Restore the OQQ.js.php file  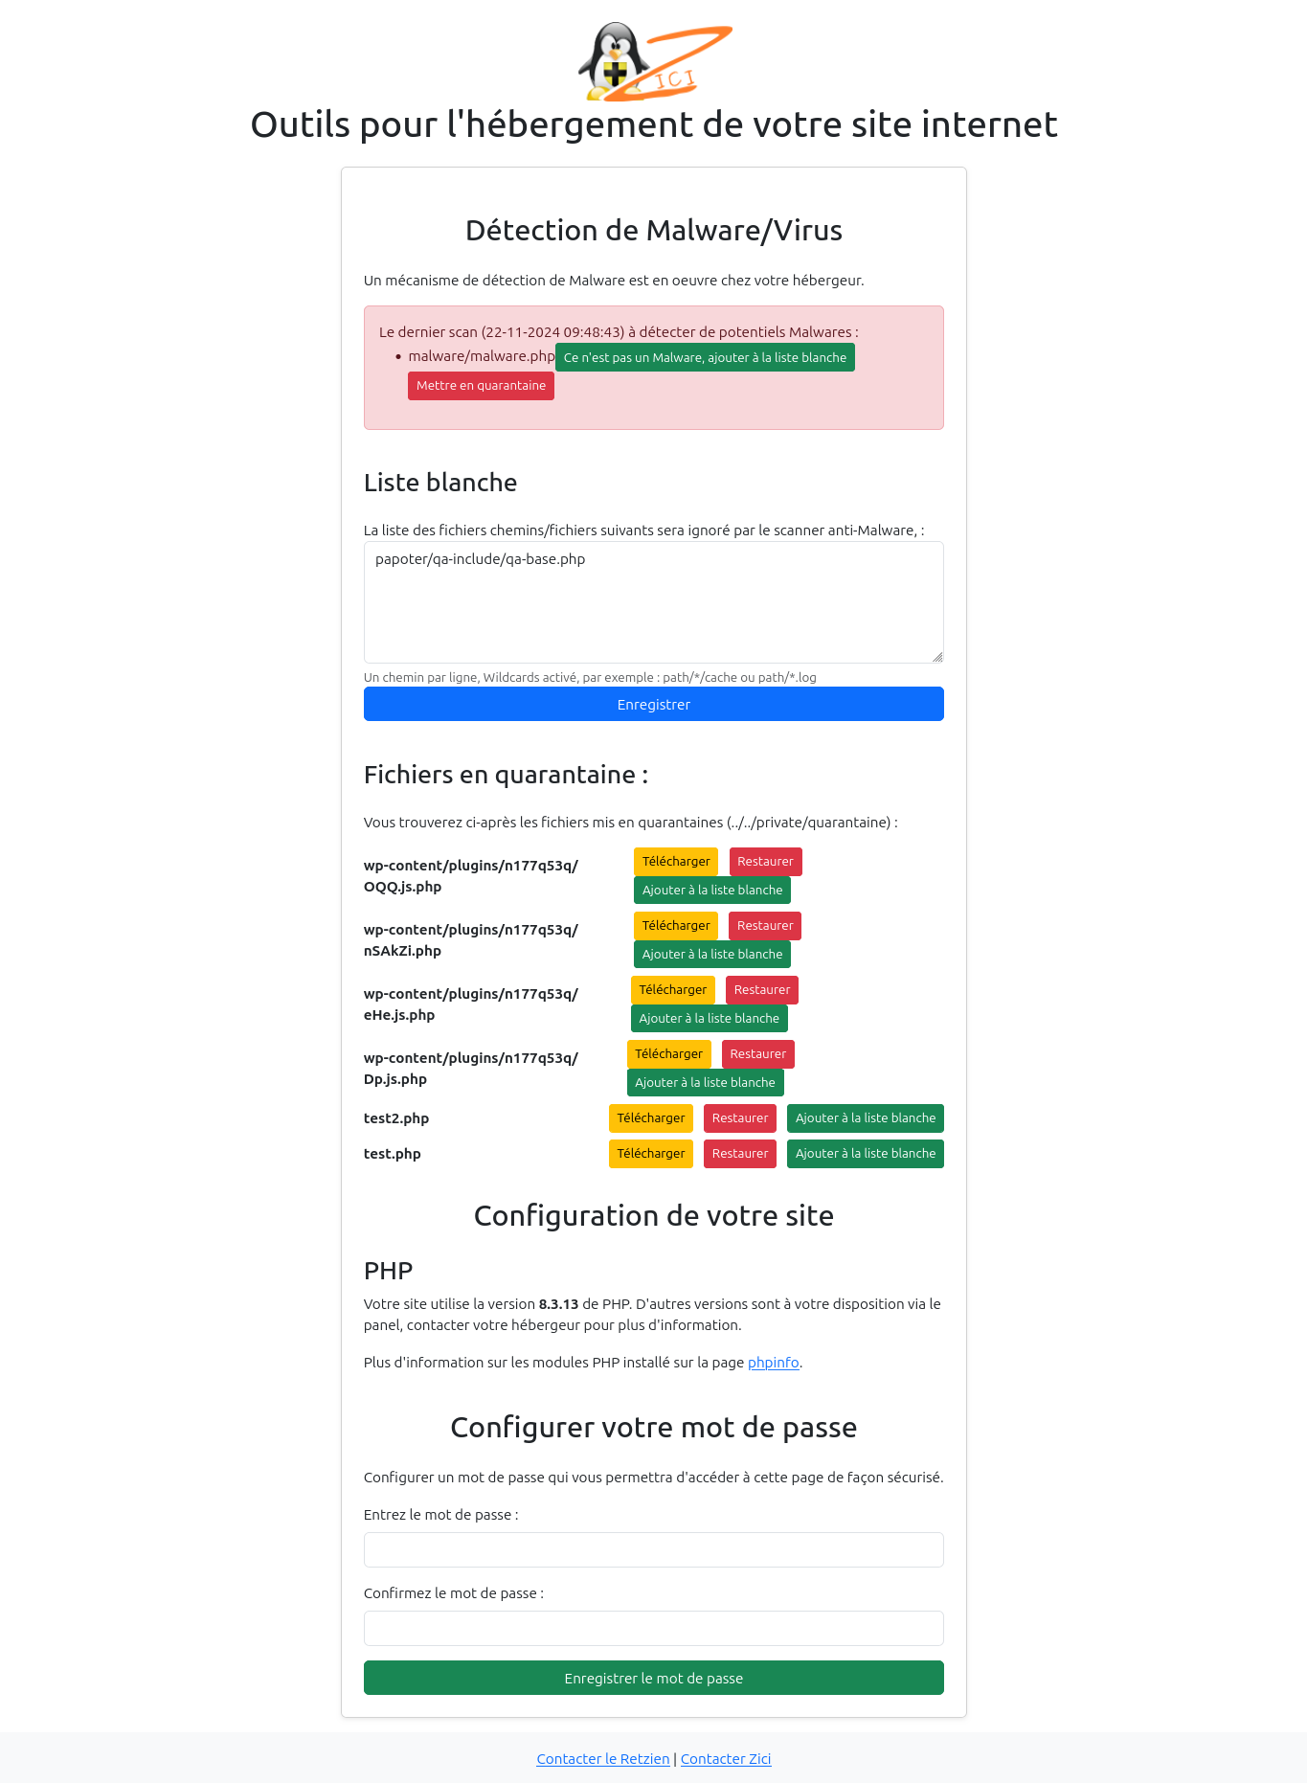pos(765,862)
